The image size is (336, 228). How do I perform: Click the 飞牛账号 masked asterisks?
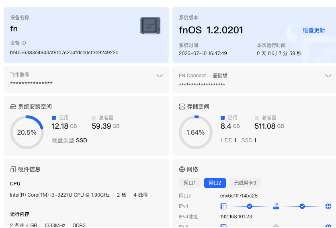point(31,83)
